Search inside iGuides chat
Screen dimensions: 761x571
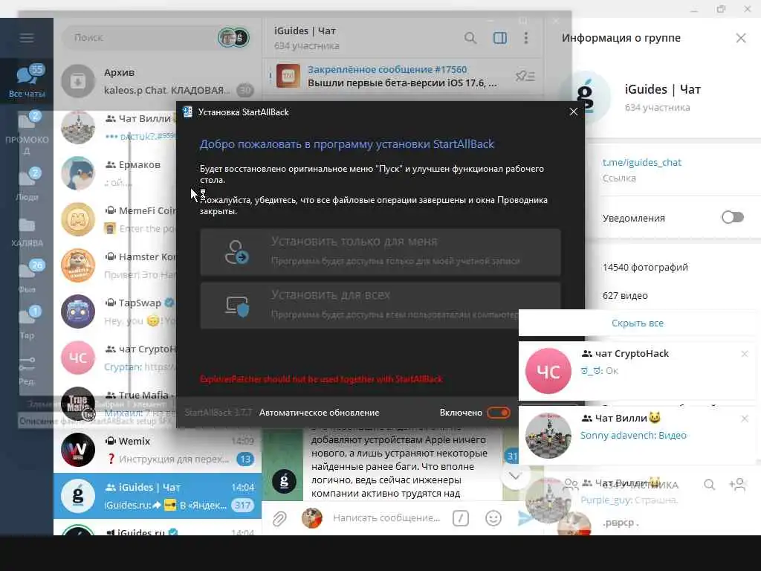(x=470, y=38)
